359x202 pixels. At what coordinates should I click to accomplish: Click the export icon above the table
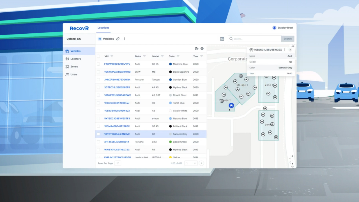pyautogui.click(x=197, y=49)
